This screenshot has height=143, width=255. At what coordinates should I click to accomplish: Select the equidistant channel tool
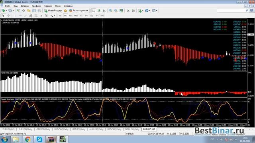31,16
